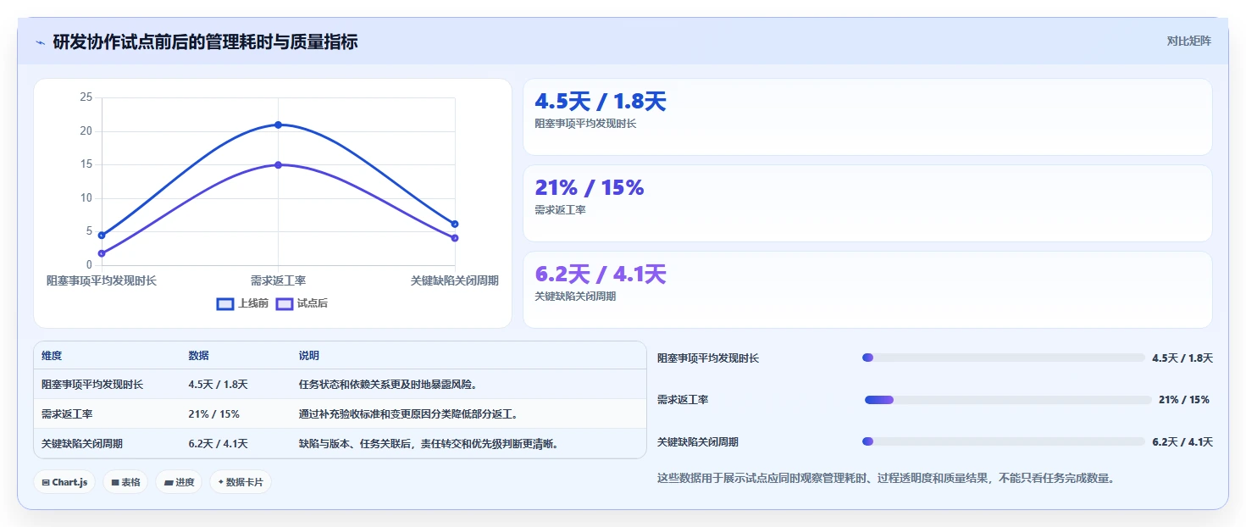Viewport: 1246px width, 527px height.
Task: Toggle the 试点后 dataset in the chart legend
Action: (302, 303)
